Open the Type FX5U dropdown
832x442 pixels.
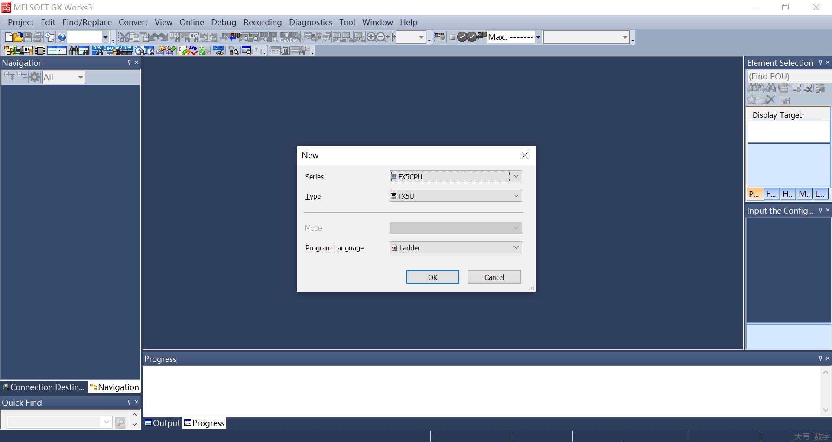point(516,196)
